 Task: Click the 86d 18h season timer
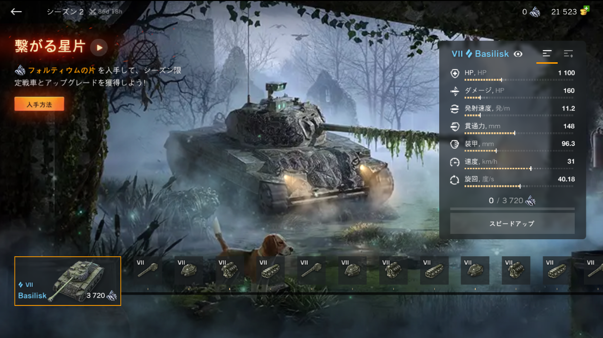pos(106,12)
